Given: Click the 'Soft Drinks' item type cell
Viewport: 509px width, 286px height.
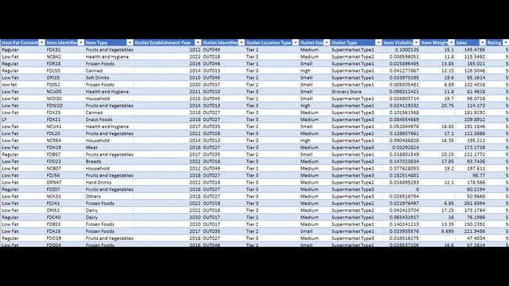Looking at the screenshot, I should point(109,77).
